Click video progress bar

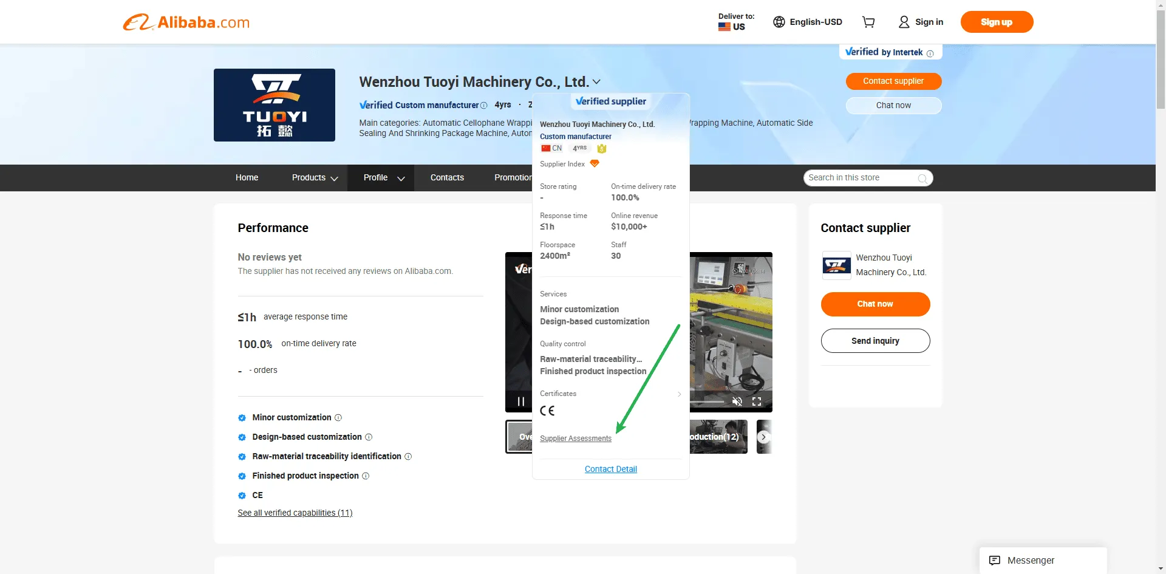pos(707,401)
